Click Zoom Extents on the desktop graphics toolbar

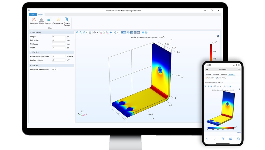[x=90, y=32]
